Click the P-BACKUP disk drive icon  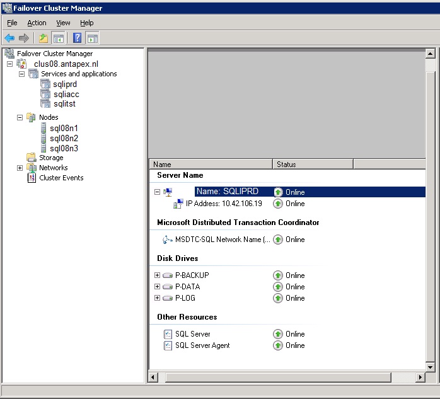tap(168, 275)
